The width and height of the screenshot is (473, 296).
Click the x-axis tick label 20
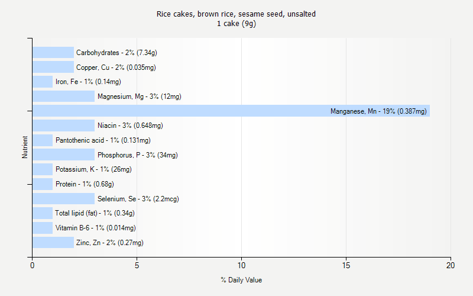click(451, 265)
